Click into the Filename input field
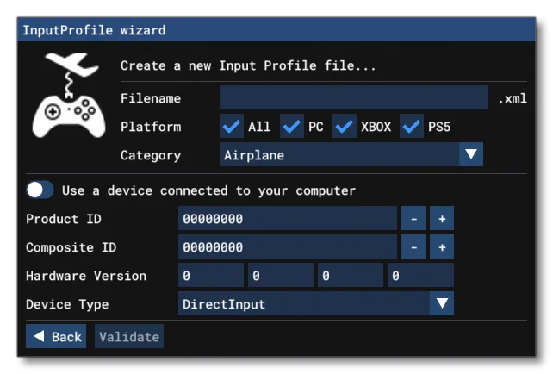This screenshot has height=374, width=553. pyautogui.click(x=354, y=97)
